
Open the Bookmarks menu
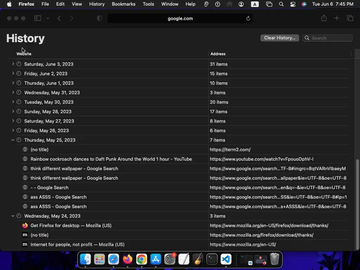pyautogui.click(x=123, y=4)
